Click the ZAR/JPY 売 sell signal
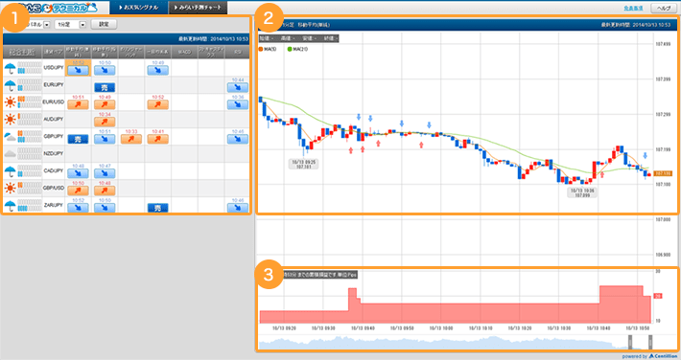Viewport: 681px width, 360px height. [157, 208]
